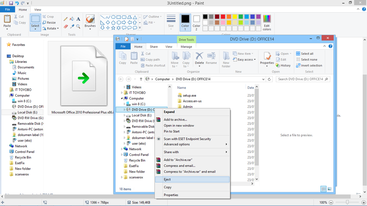Image resolution: width=367 pixels, height=206 pixels.
Task: Click Invert selection in Explorer ribbon
Action: [309, 66]
